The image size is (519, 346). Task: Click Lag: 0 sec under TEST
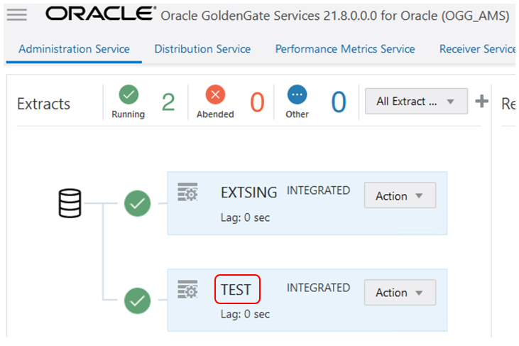pos(245,314)
